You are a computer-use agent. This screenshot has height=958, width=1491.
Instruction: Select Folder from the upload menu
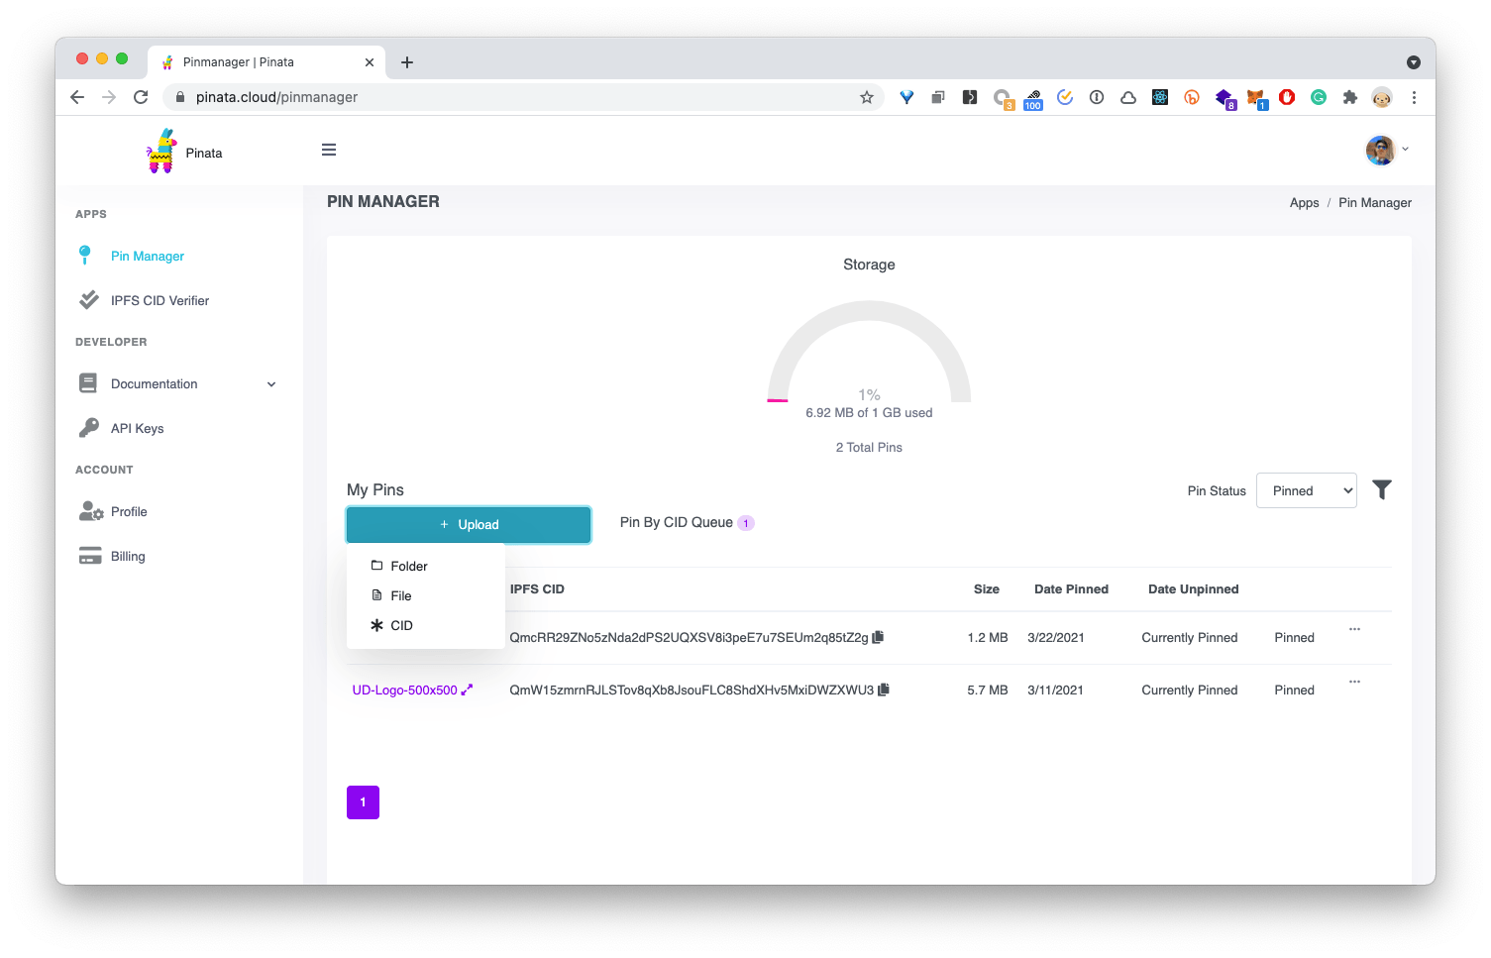coord(408,567)
